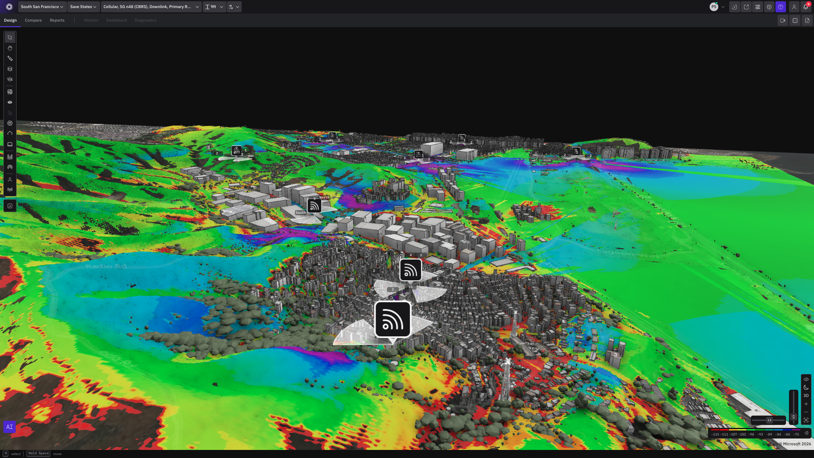Switch to the Reports tab
Screen dimensions: 814x458
(57, 20)
